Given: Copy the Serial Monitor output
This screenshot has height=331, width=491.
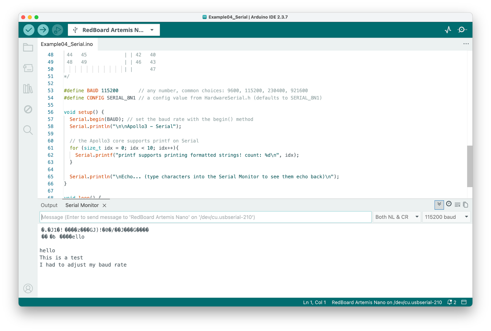Looking at the screenshot, I should (465, 204).
